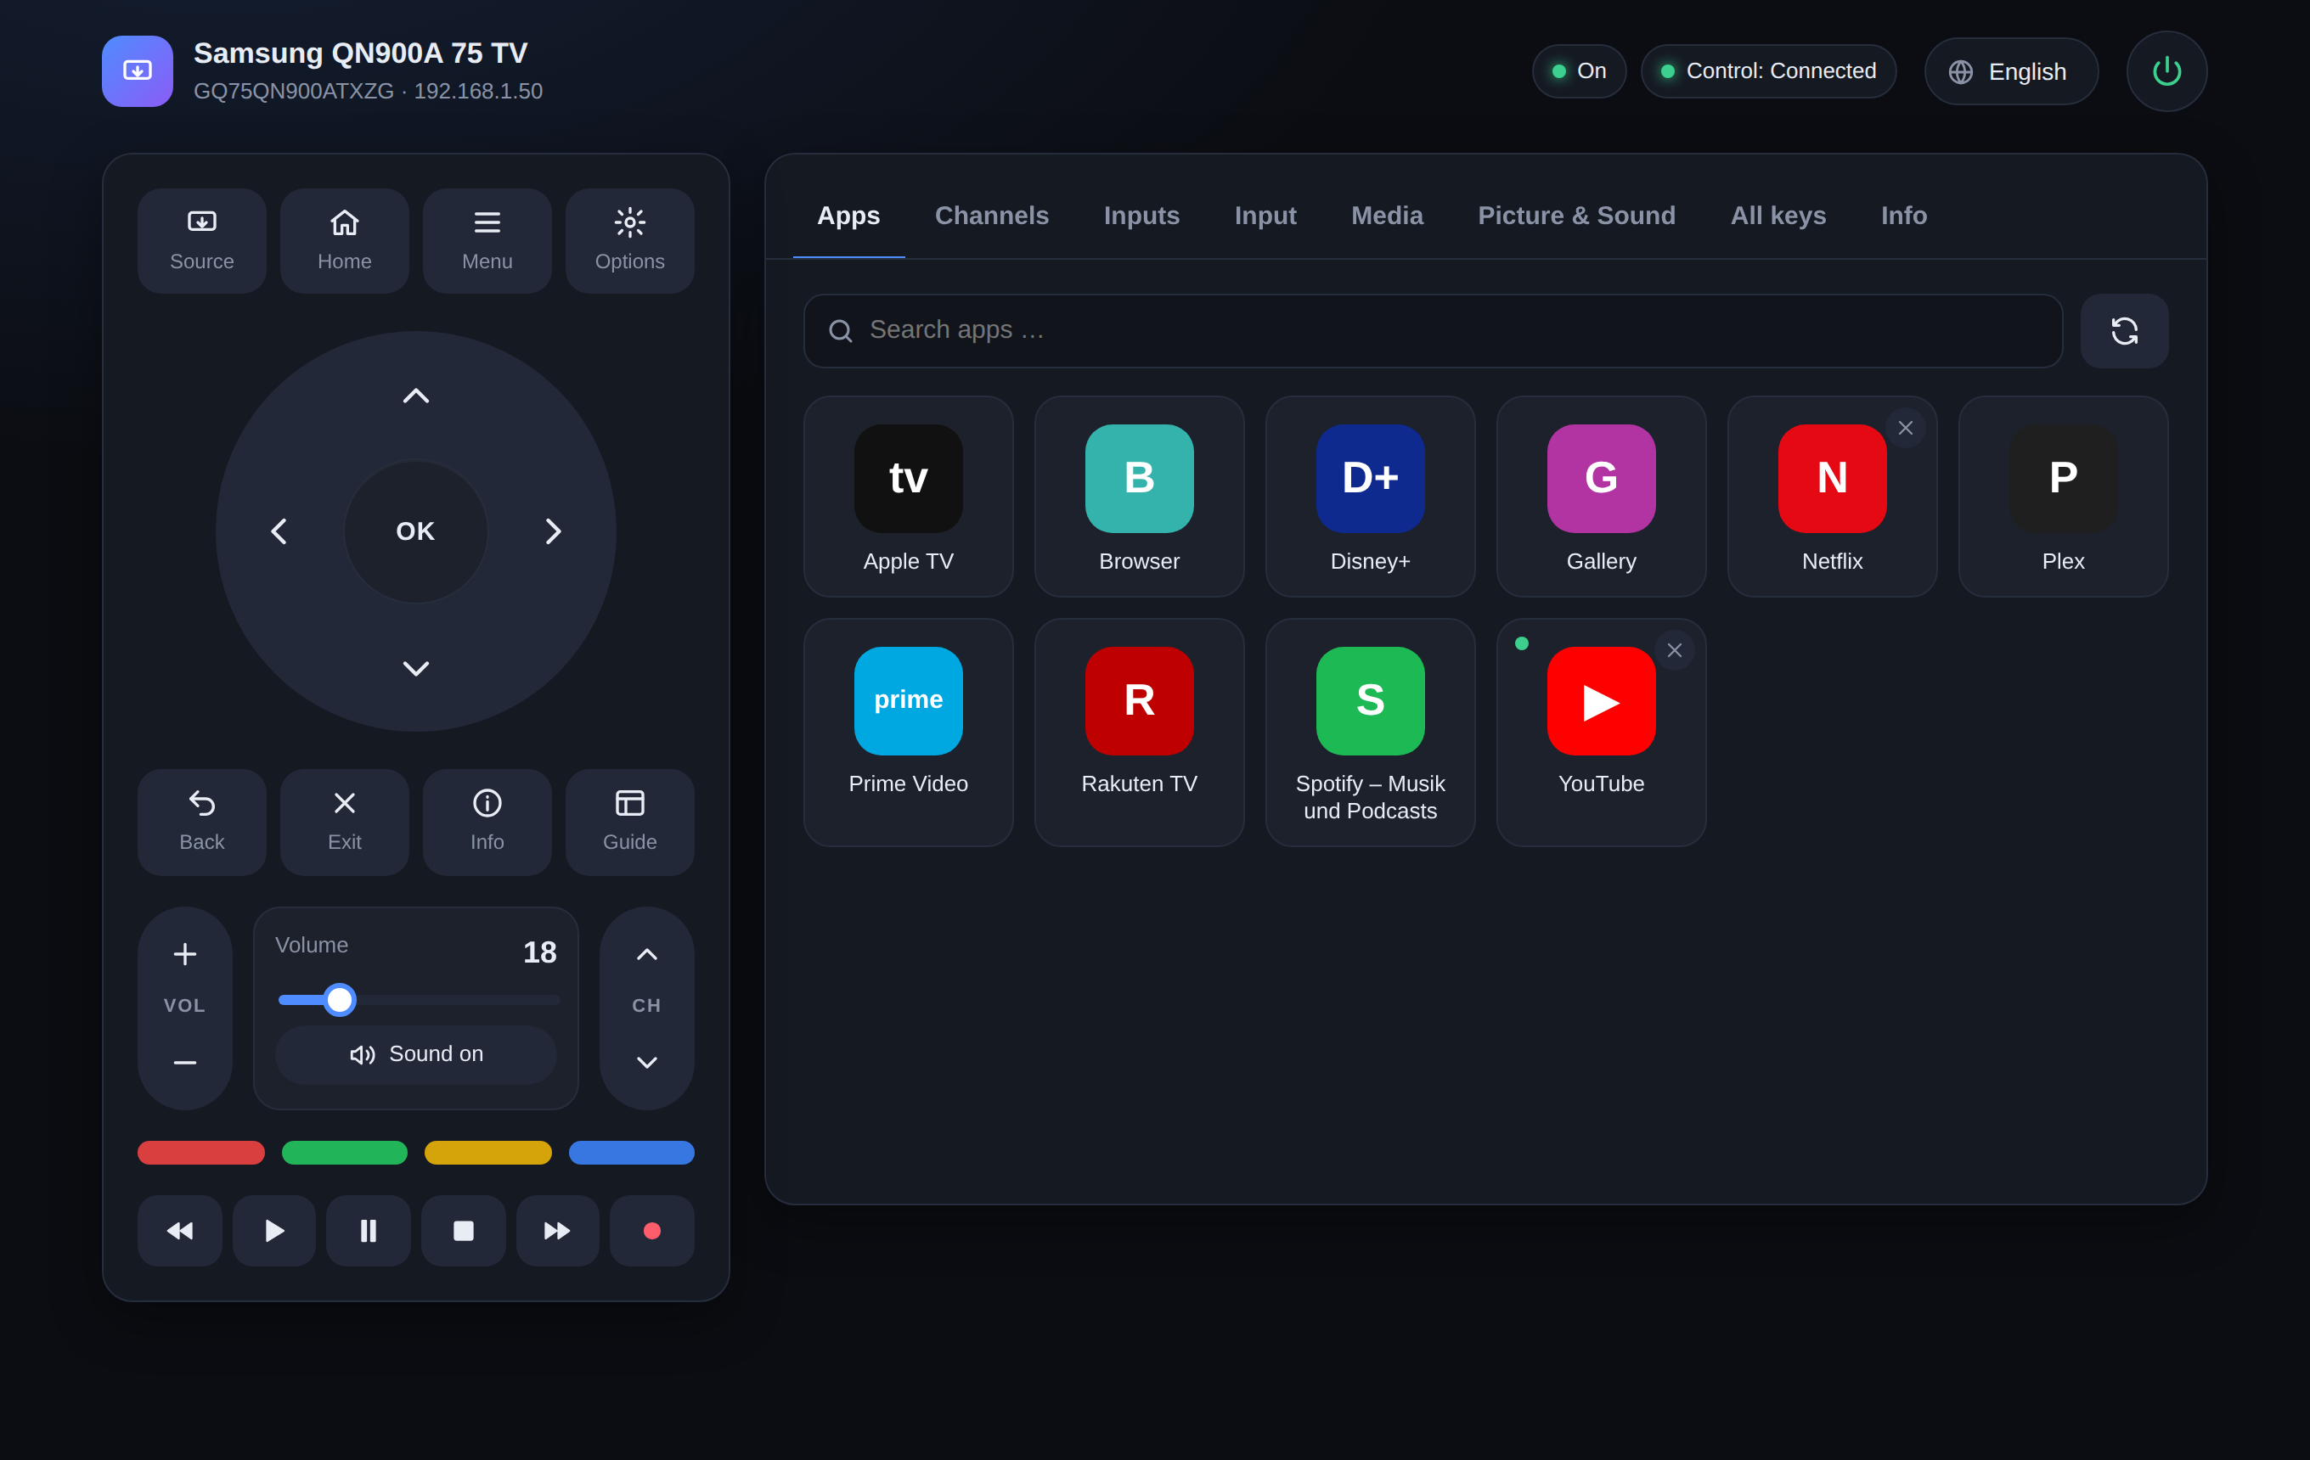Navigate up on the D-pad
2310x1460 pixels.
[x=415, y=396]
